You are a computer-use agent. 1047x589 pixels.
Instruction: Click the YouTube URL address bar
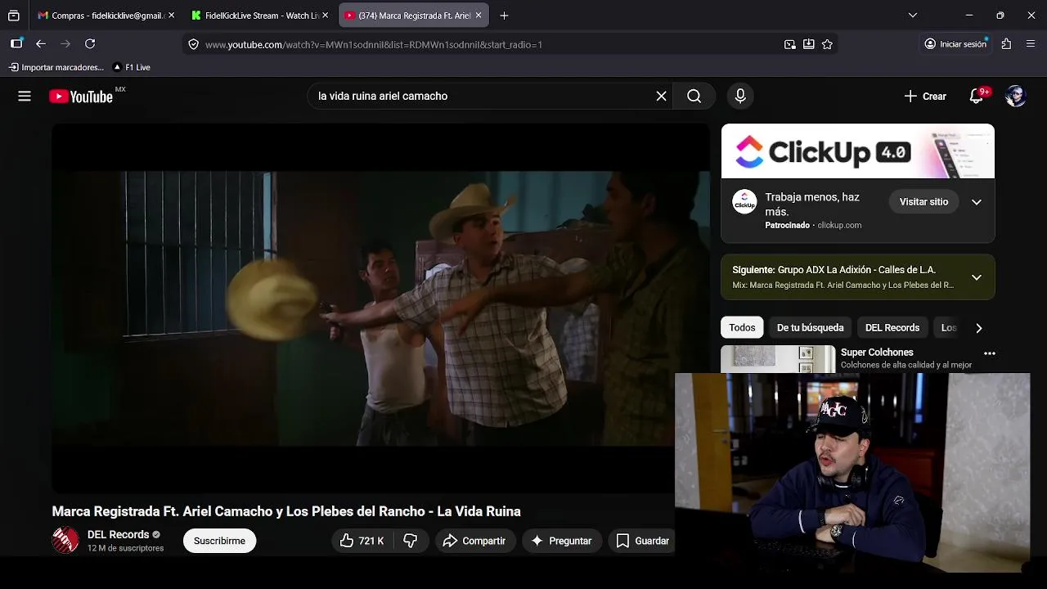(491, 44)
